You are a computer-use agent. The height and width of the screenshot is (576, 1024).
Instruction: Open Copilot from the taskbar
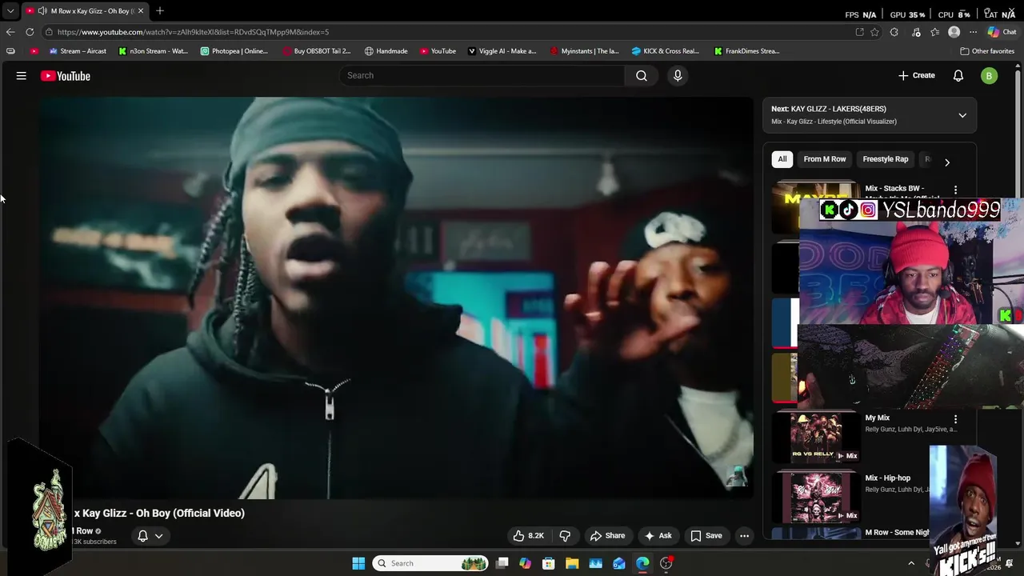[526, 563]
